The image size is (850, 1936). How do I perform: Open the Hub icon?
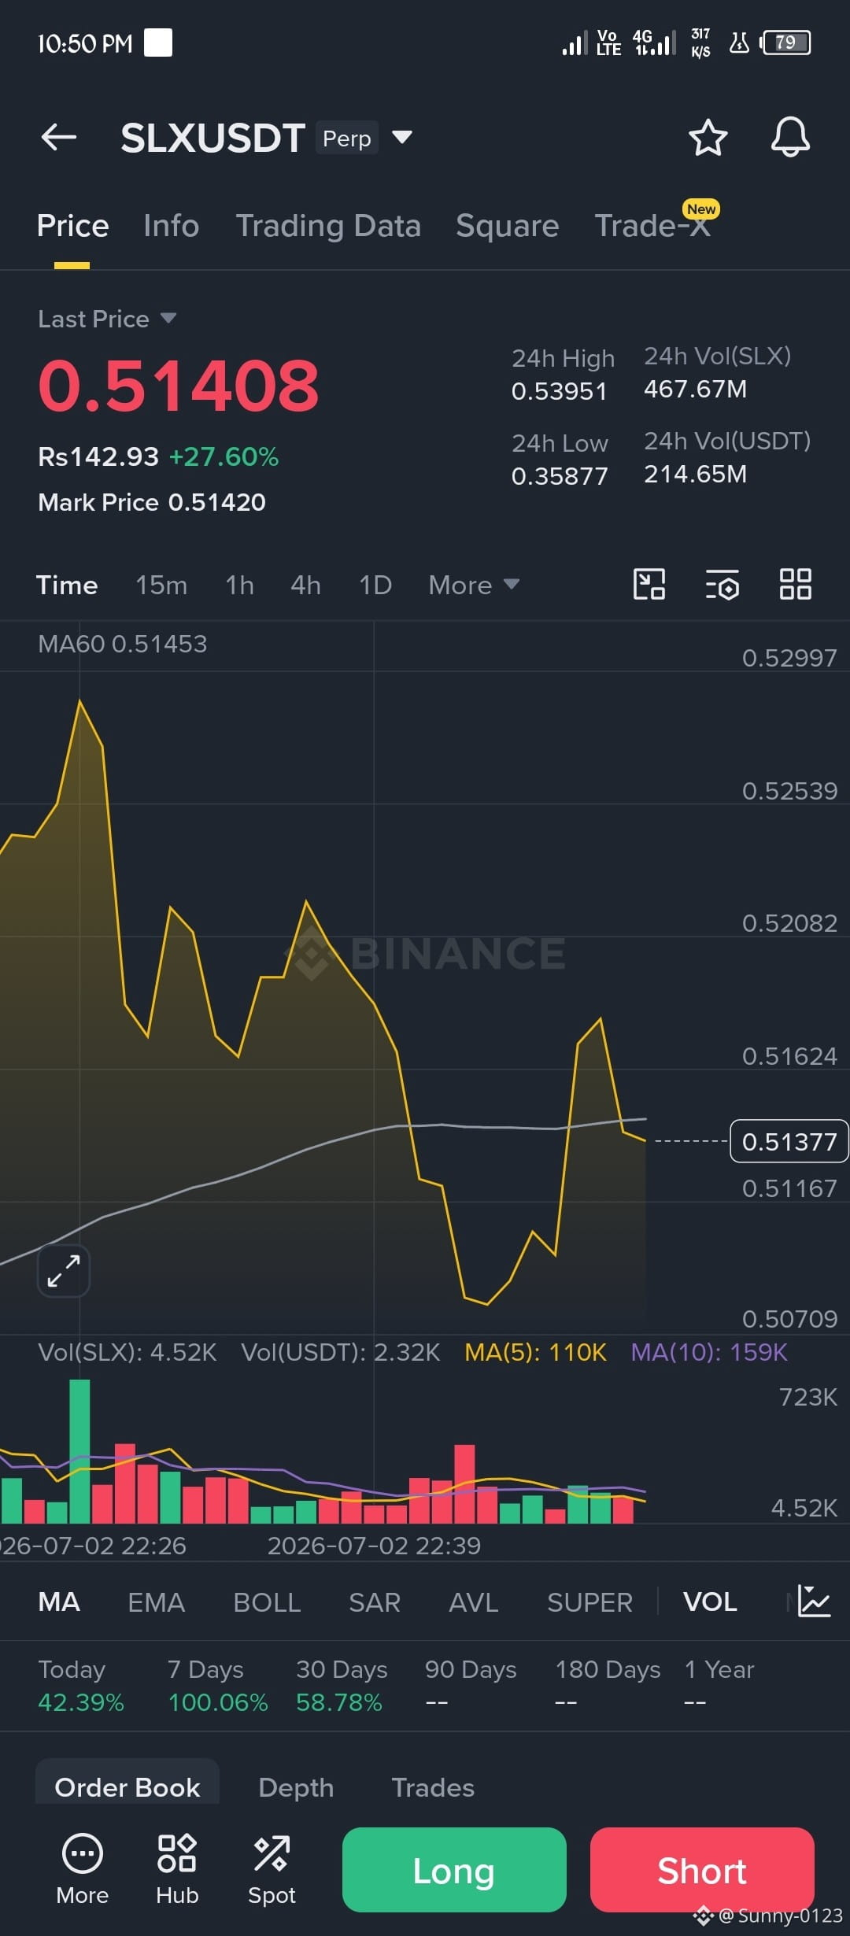pyautogui.click(x=177, y=1869)
